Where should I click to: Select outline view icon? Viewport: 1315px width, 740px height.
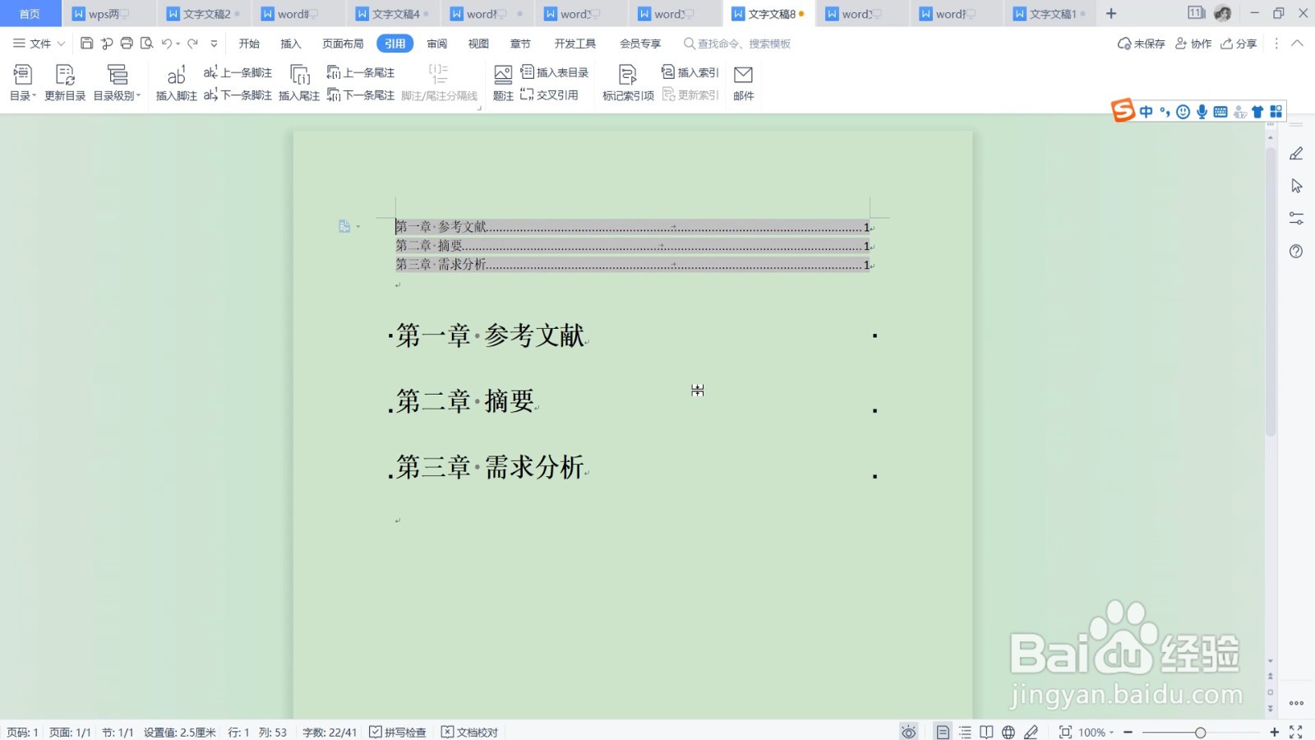coord(965,732)
